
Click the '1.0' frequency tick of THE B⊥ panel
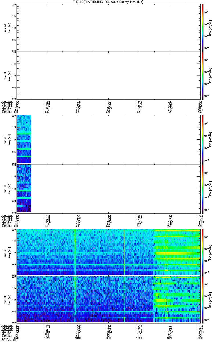(14, 253)
